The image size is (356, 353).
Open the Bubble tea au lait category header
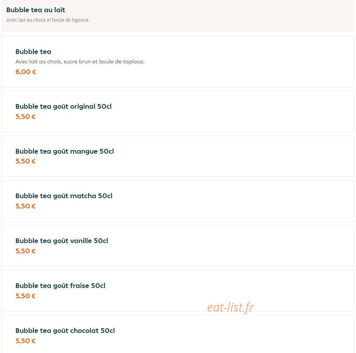point(35,10)
